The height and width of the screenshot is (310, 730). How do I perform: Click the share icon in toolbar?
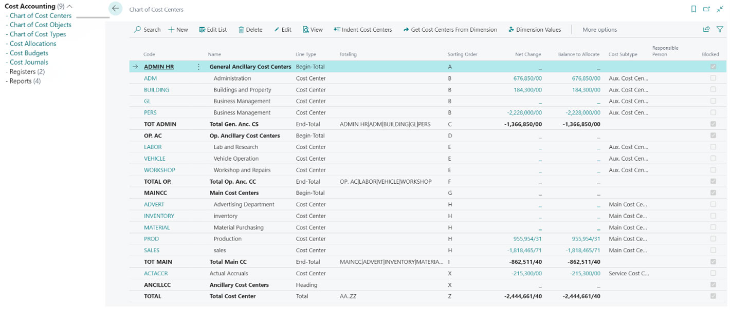(706, 30)
